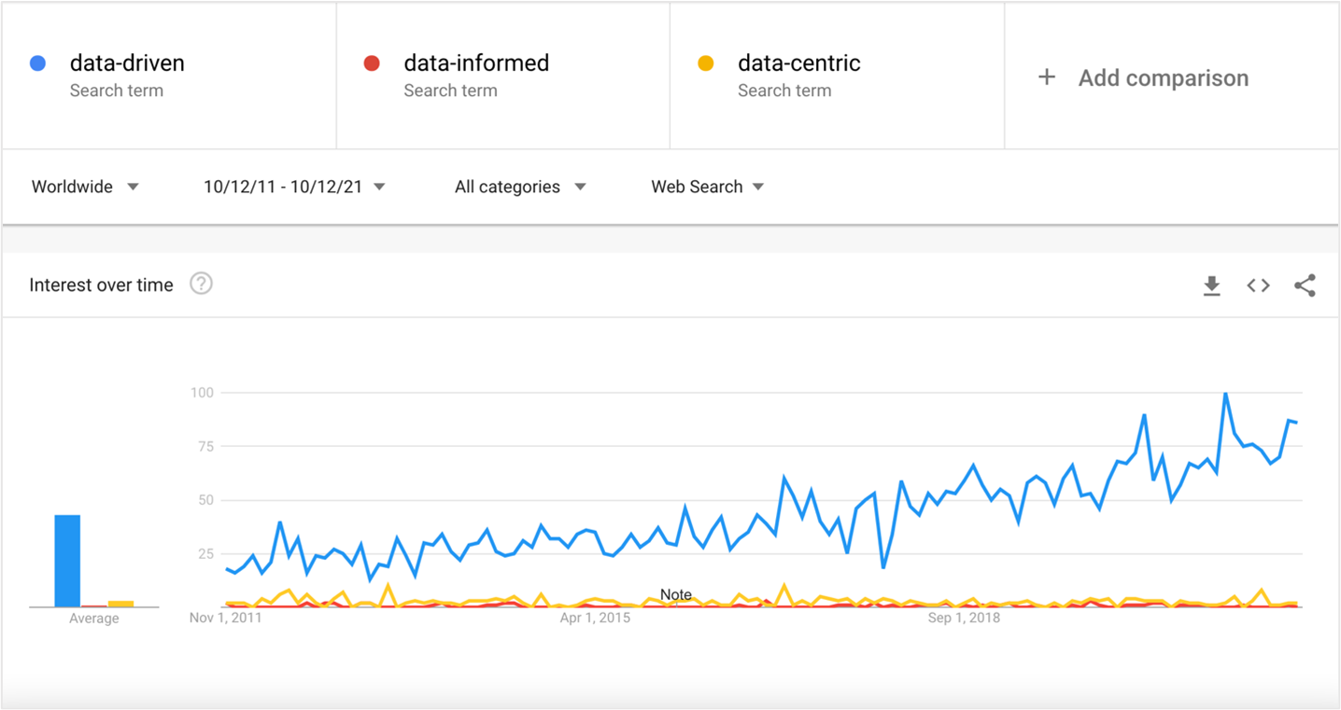Screen dimensions: 1341x710
Task: Expand the 10/12/11 - 10/12/21 date range
Action: [x=294, y=187]
